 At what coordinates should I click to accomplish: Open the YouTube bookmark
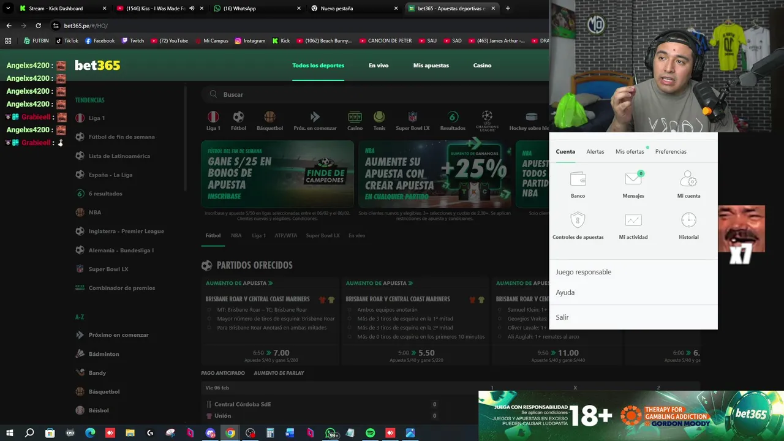(x=170, y=41)
